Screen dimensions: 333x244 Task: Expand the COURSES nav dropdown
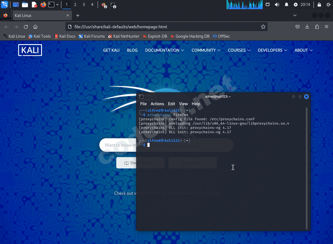[239, 50]
